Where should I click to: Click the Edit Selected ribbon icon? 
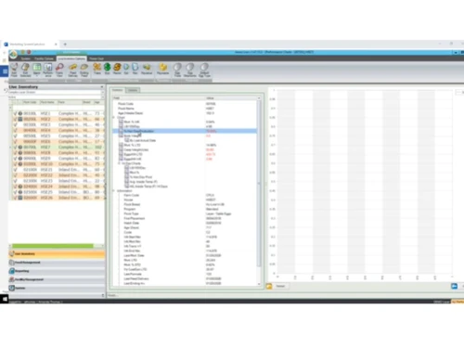25,70
